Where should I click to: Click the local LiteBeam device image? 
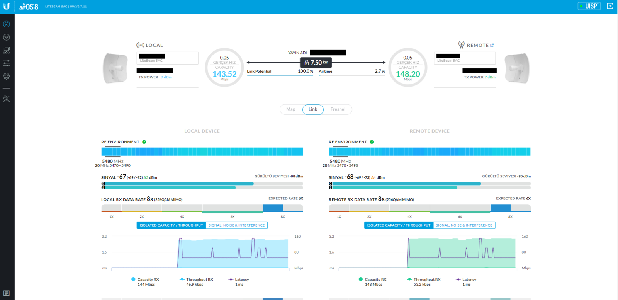[x=115, y=68]
